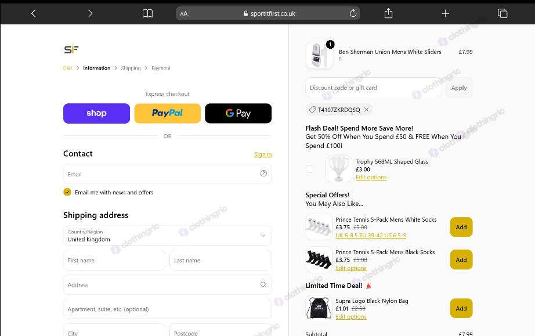Click the Apply discount button
Viewport: 535px width, 336px height.
459,88
